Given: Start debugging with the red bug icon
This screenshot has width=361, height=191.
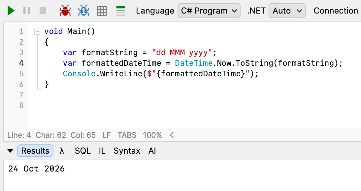Looking at the screenshot, I should click(65, 11).
